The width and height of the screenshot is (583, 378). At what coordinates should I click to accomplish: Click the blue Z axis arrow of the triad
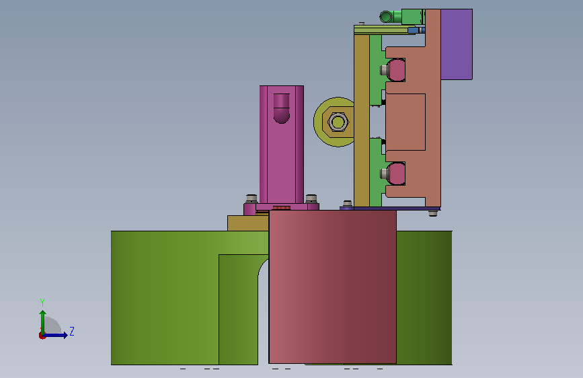pyautogui.click(x=56, y=335)
